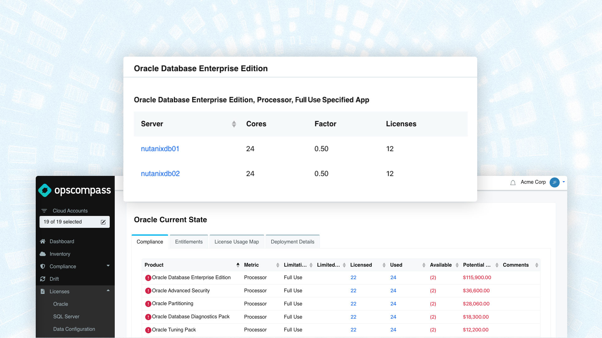Click the Acme Corp account name

tap(533, 182)
